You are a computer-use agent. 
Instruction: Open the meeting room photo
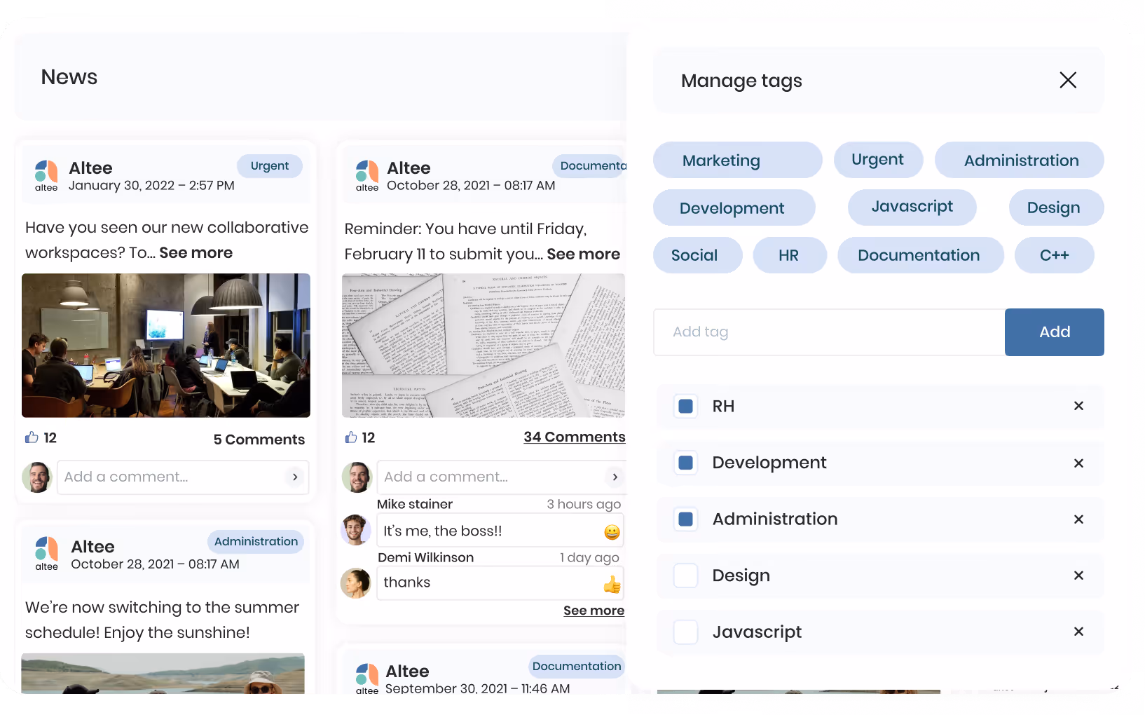[166, 346]
